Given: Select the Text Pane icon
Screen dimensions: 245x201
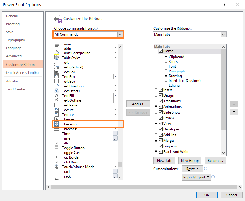Looking at the screenshot, I should pyautogui.click(x=57, y=105).
